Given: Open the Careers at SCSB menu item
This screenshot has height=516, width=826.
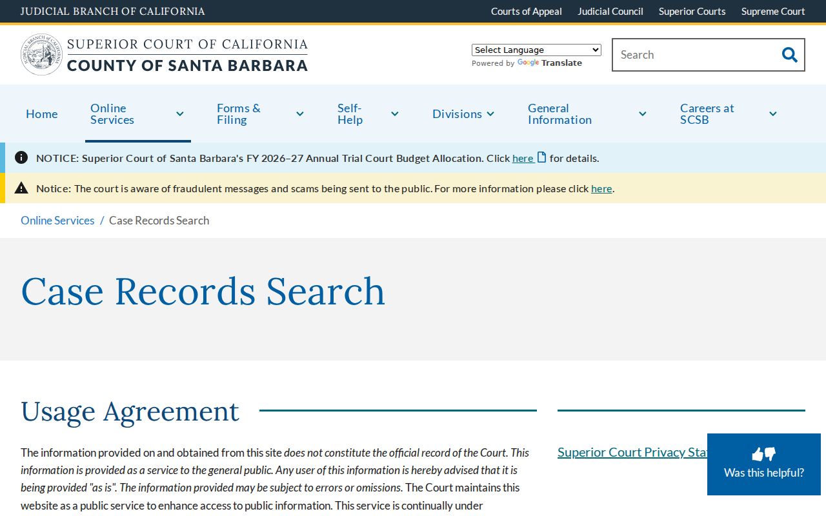Looking at the screenshot, I should click(x=707, y=114).
